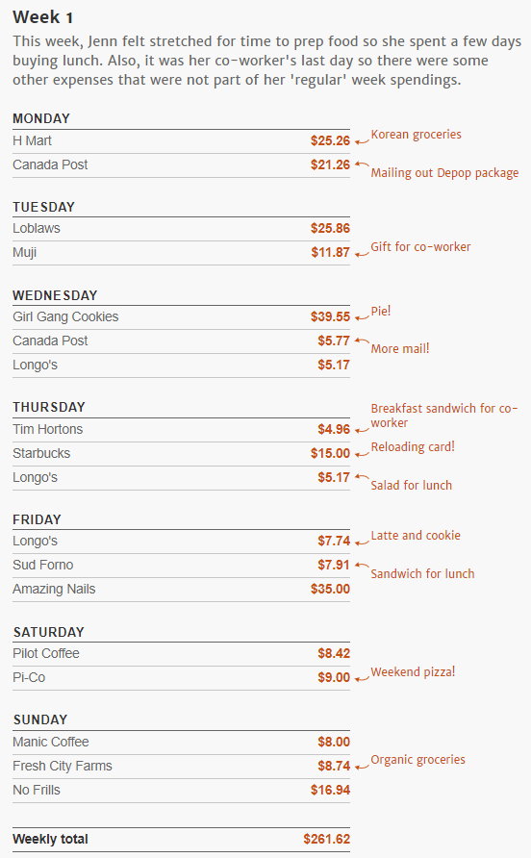This screenshot has width=531, height=858.
Task: Click the arrow pointing to Canada Post $21.26
Action: (x=362, y=164)
